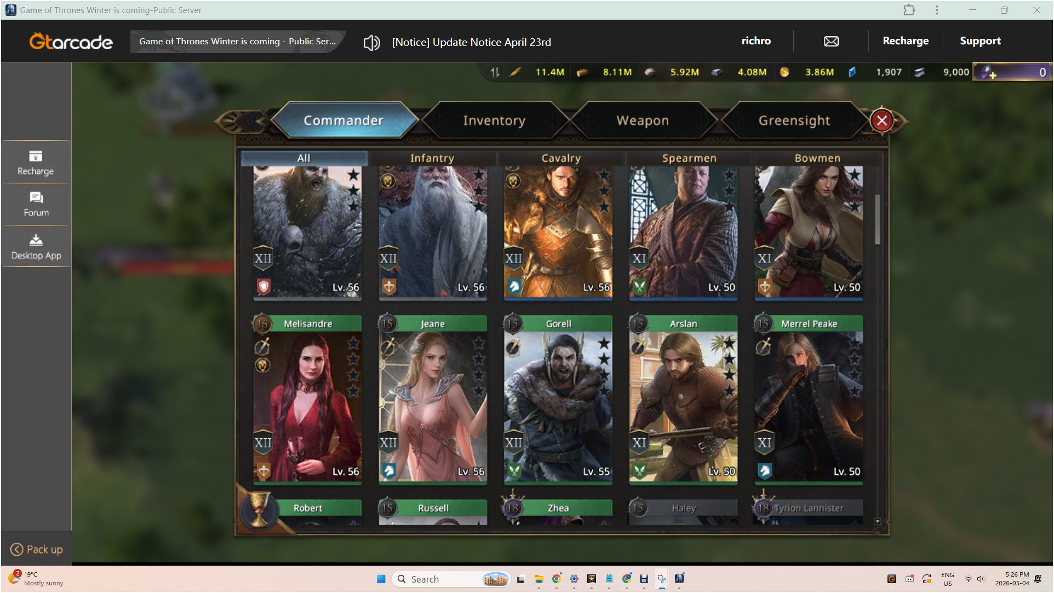The image size is (1054, 593).
Task: Open File Explorer from taskbar
Action: coord(539,579)
